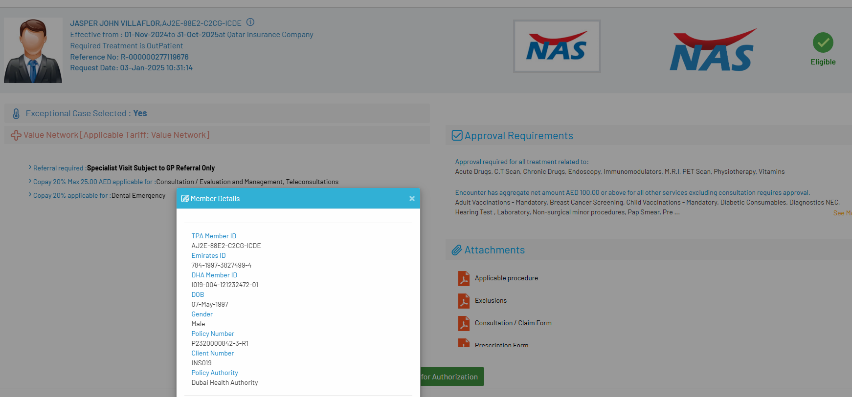The image size is (852, 397).
Task: Open the Applicable procedure PDF icon
Action: (x=464, y=278)
